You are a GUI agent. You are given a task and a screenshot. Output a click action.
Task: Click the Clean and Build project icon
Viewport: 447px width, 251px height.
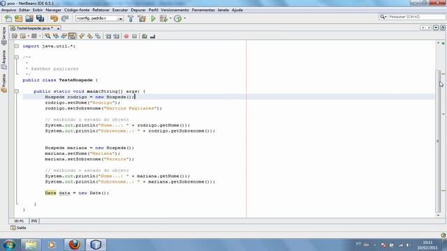[142, 19]
